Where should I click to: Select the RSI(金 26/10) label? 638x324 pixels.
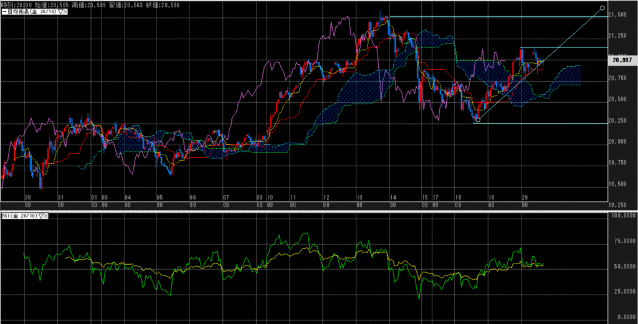pyautogui.click(x=19, y=216)
